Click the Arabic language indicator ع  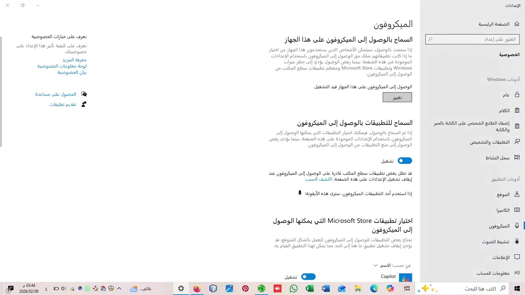point(46,288)
